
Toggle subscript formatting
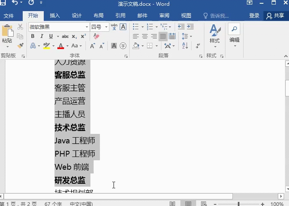(74, 36)
